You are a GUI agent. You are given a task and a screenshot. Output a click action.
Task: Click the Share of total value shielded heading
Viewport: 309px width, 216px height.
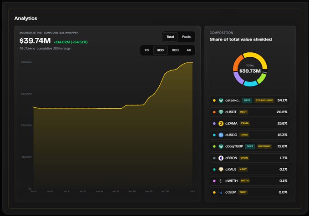[x=241, y=40]
